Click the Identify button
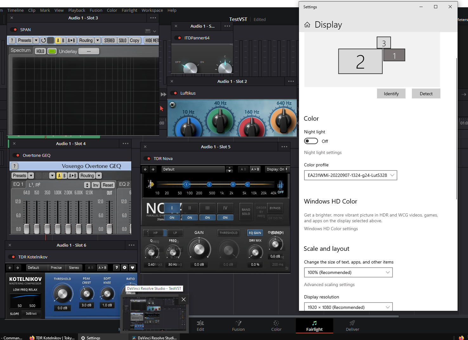 (391, 94)
